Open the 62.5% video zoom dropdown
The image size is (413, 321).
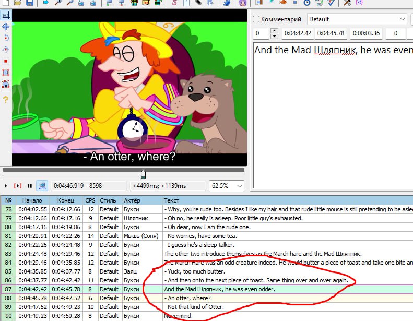[227, 186]
